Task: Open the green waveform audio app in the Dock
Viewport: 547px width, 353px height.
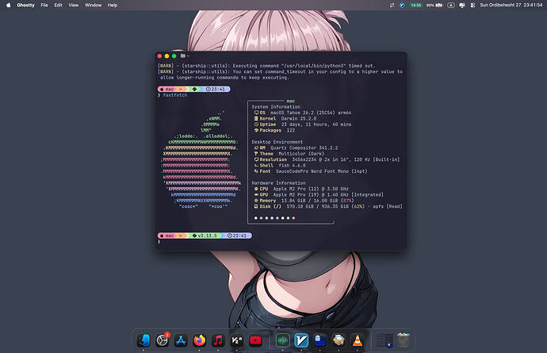Action: (x=282, y=340)
